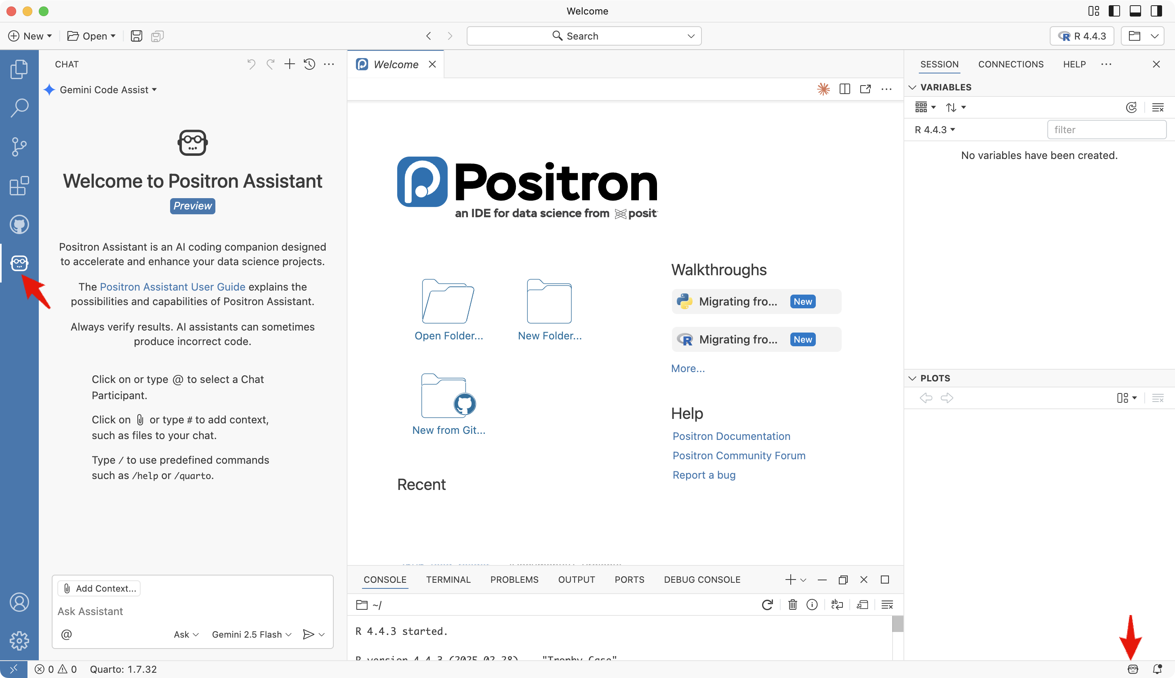Clear the console output
Screen dimensions: 1175x678
[x=887, y=605]
